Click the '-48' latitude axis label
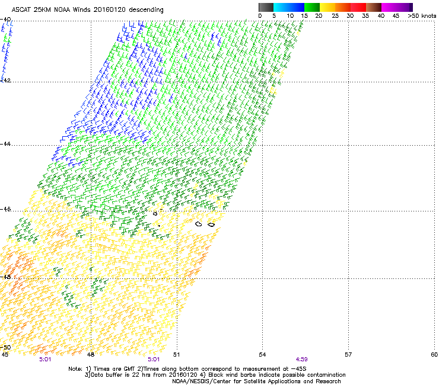This screenshot has height=385, width=439. [x=5, y=277]
